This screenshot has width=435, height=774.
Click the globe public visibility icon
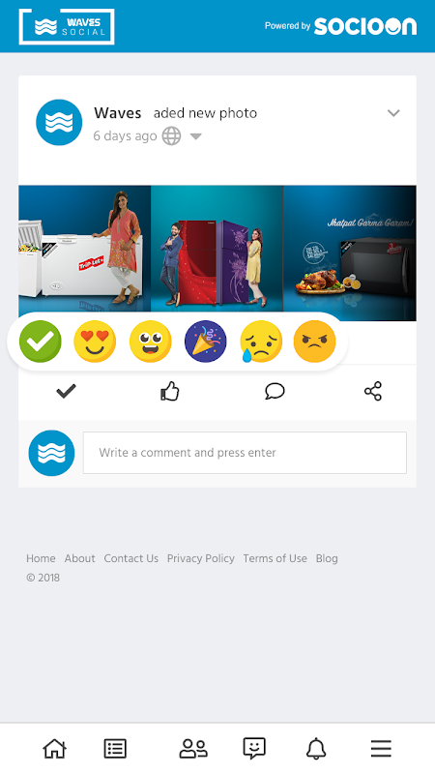pyautogui.click(x=172, y=135)
